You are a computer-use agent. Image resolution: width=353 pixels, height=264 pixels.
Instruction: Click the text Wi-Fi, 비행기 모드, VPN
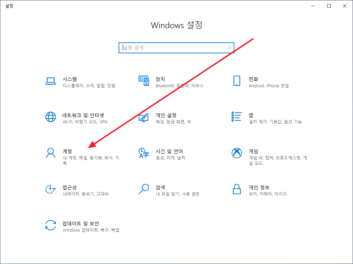[85, 122]
